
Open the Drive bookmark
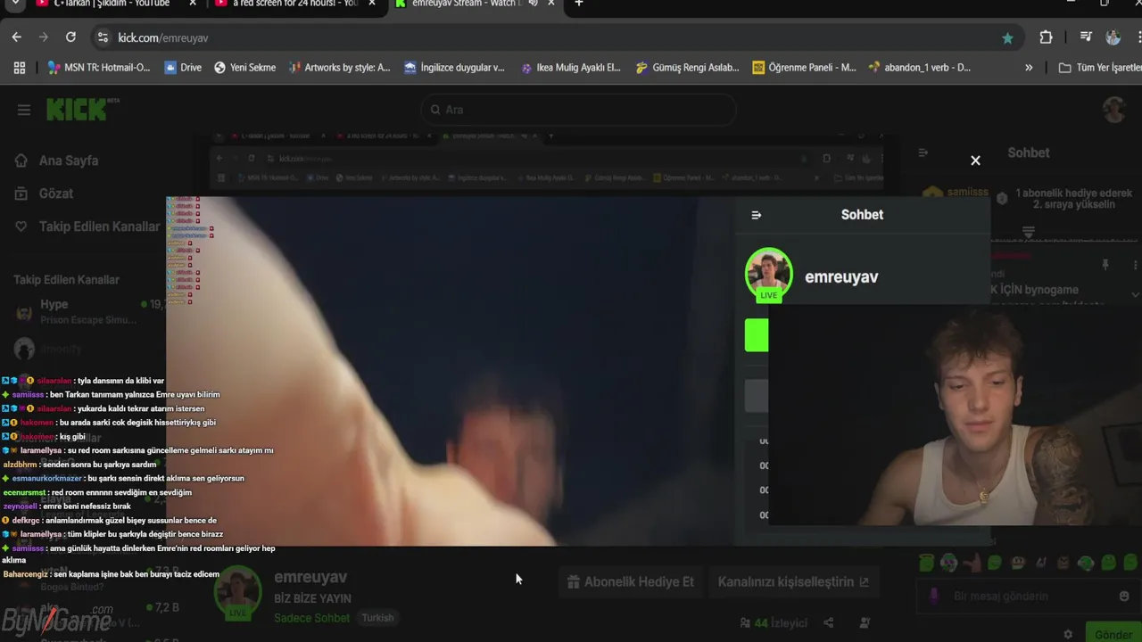[x=183, y=67]
